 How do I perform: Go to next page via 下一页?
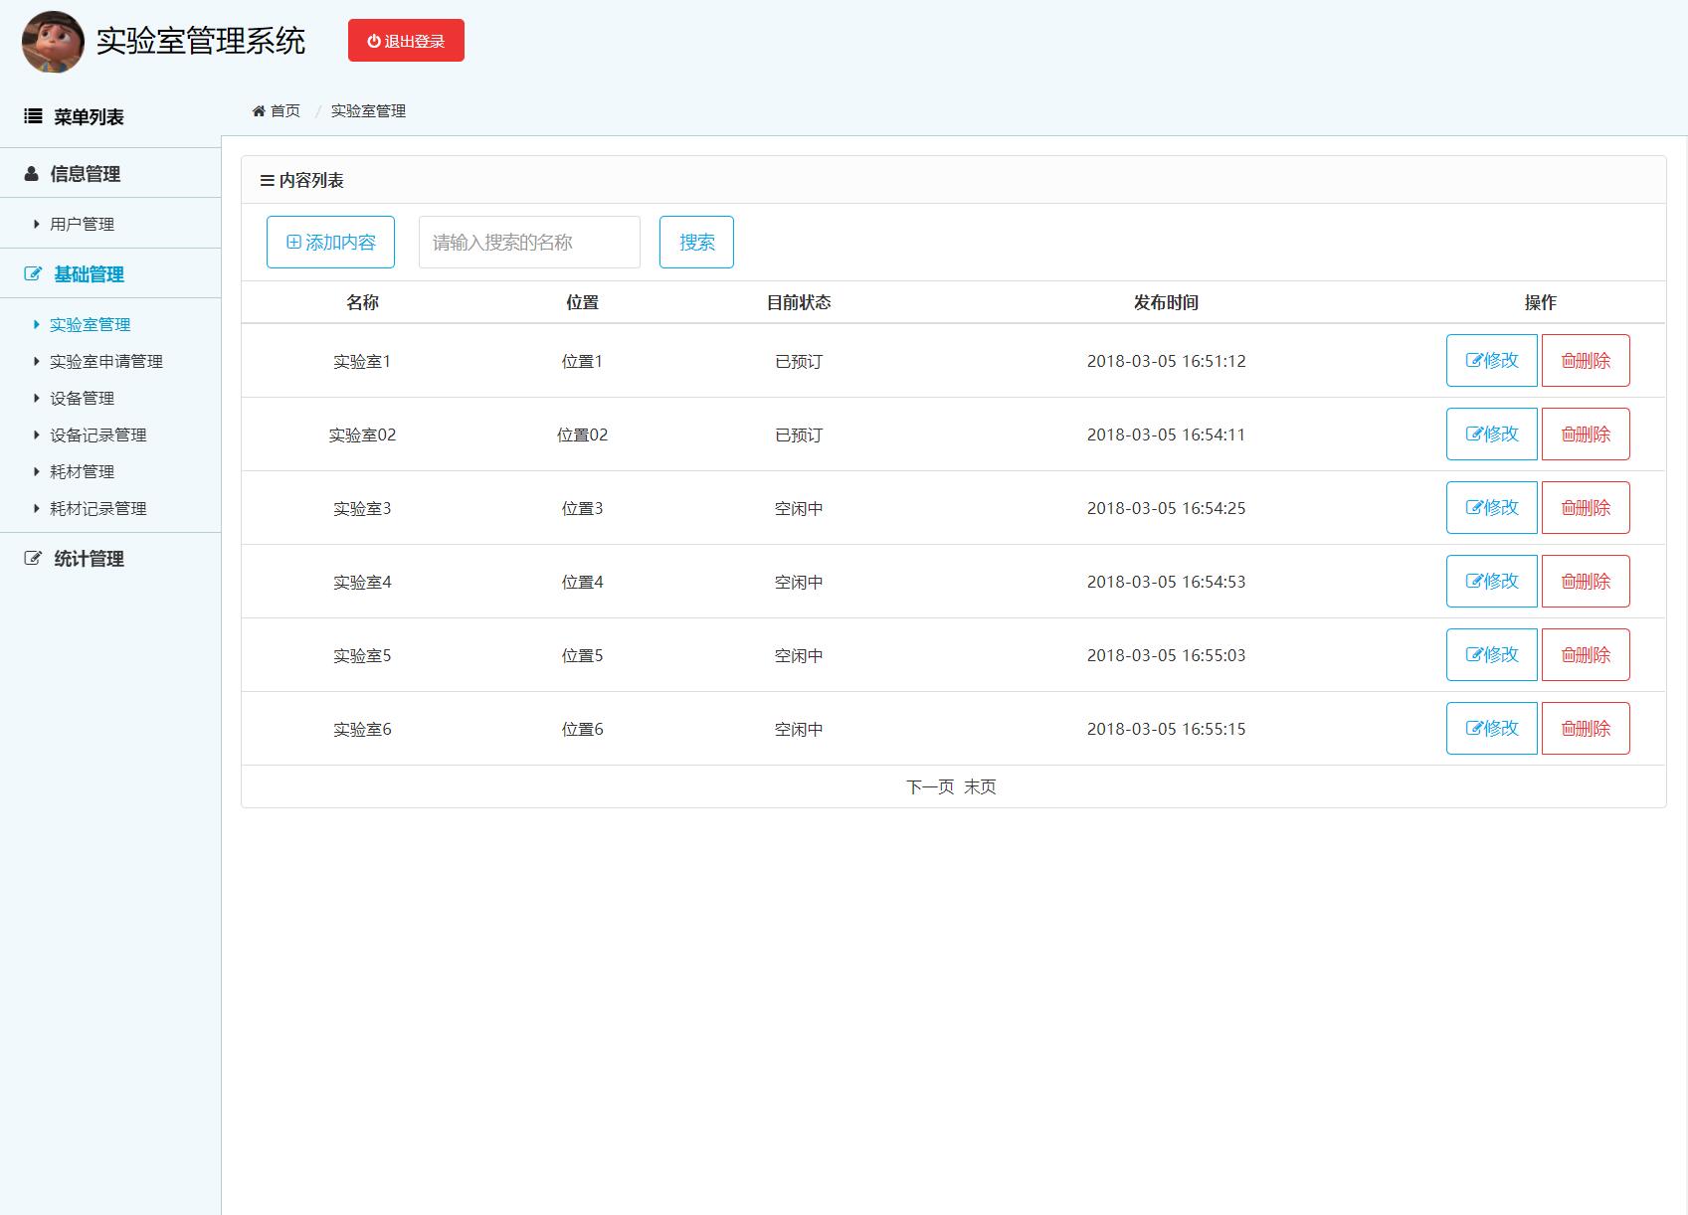930,786
